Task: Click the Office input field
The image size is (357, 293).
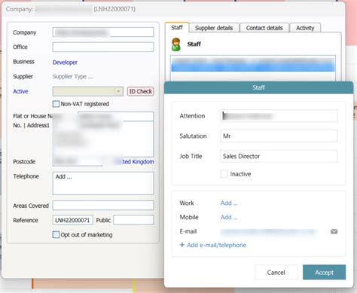Action: pyautogui.click(x=103, y=47)
